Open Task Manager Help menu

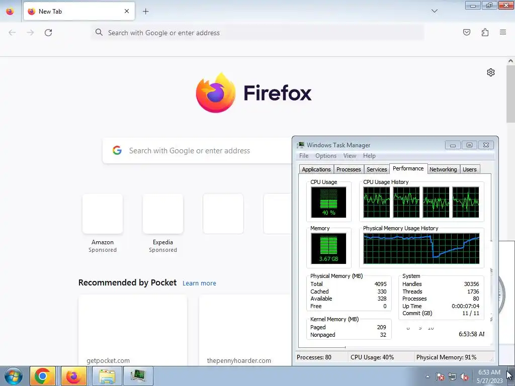pos(369,156)
